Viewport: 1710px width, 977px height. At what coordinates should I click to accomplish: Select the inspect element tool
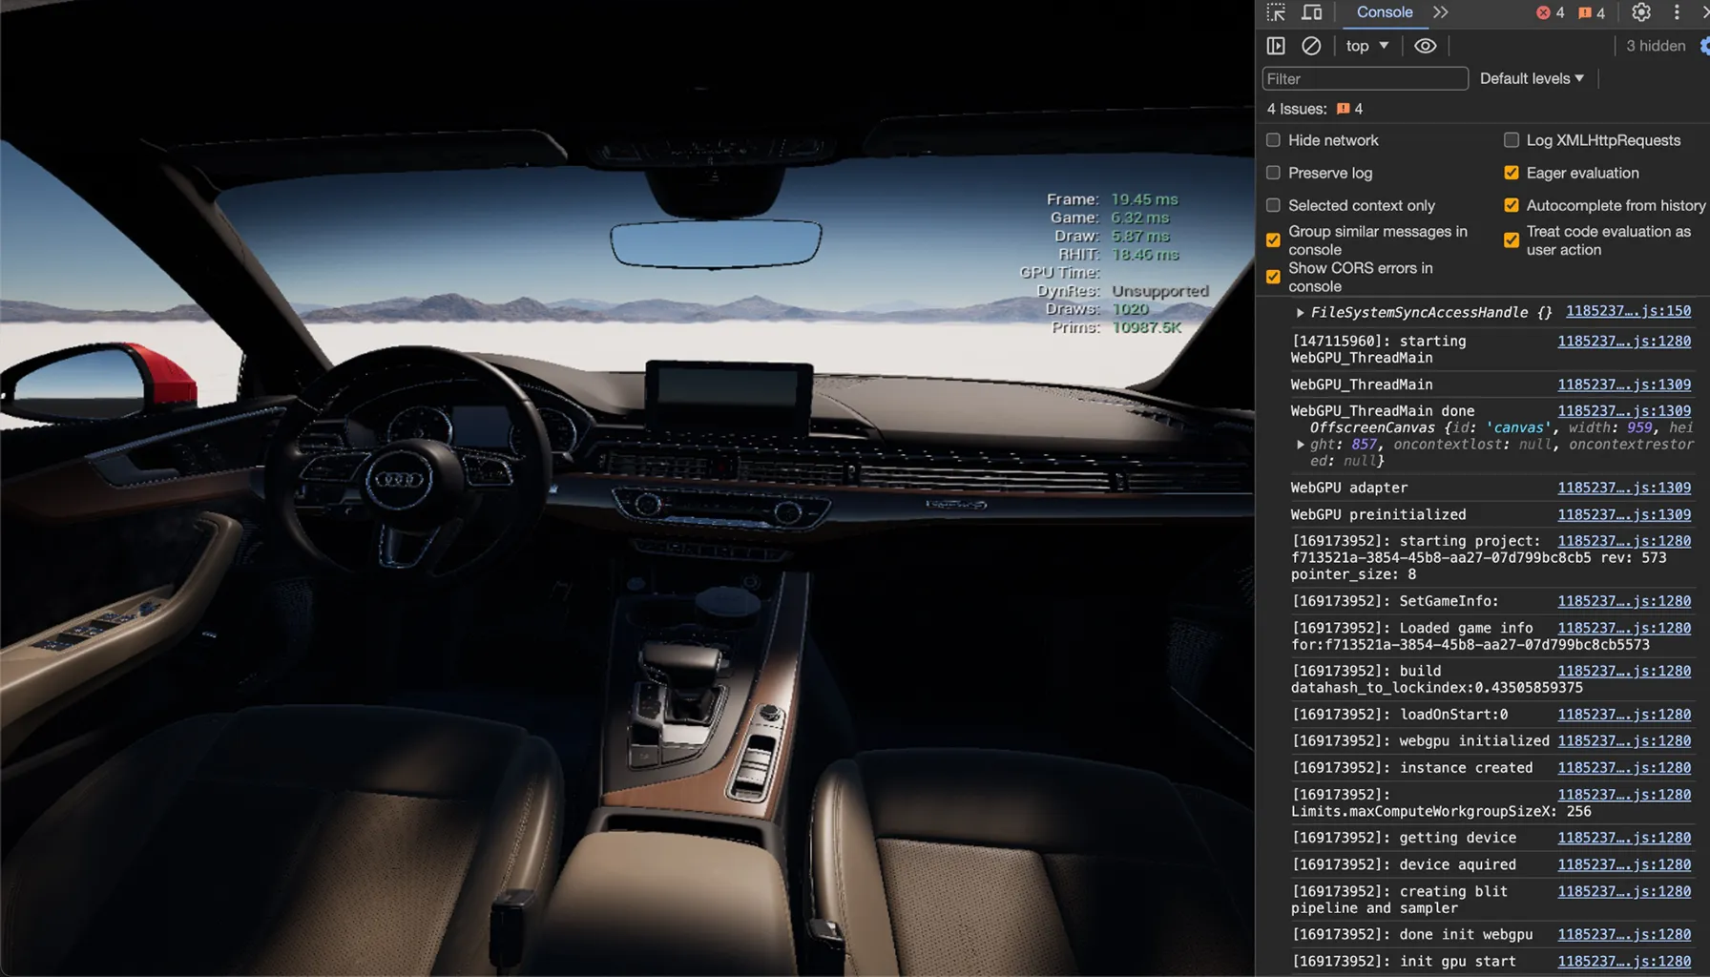pos(1275,12)
